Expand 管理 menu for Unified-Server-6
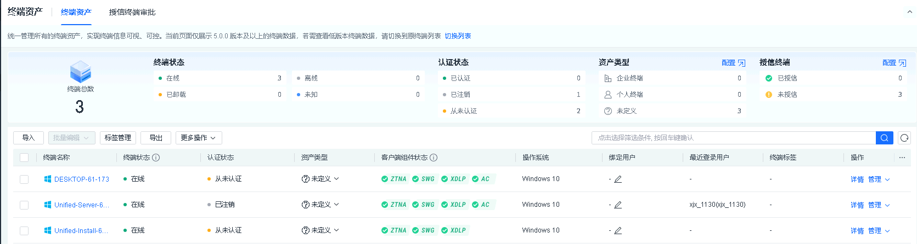The width and height of the screenshot is (917, 244). point(879,205)
